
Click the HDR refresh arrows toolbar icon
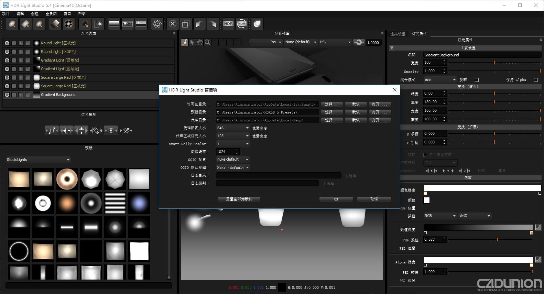tap(242, 24)
